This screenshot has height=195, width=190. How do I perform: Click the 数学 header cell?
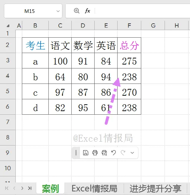83,45
